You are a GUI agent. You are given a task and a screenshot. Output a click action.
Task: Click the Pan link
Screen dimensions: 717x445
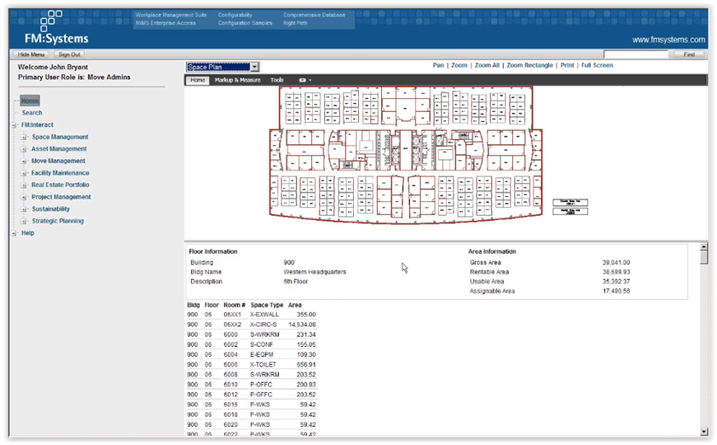438,65
